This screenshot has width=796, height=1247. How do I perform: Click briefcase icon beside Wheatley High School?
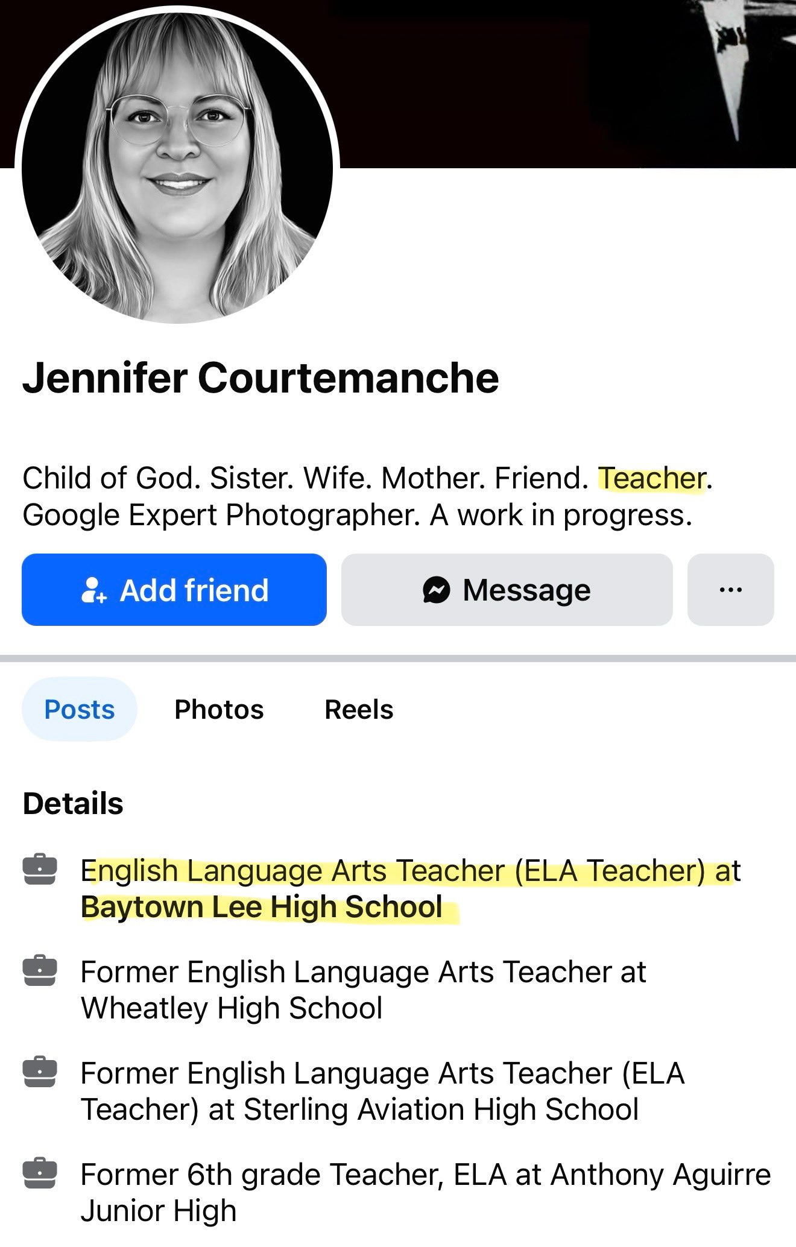click(x=40, y=971)
